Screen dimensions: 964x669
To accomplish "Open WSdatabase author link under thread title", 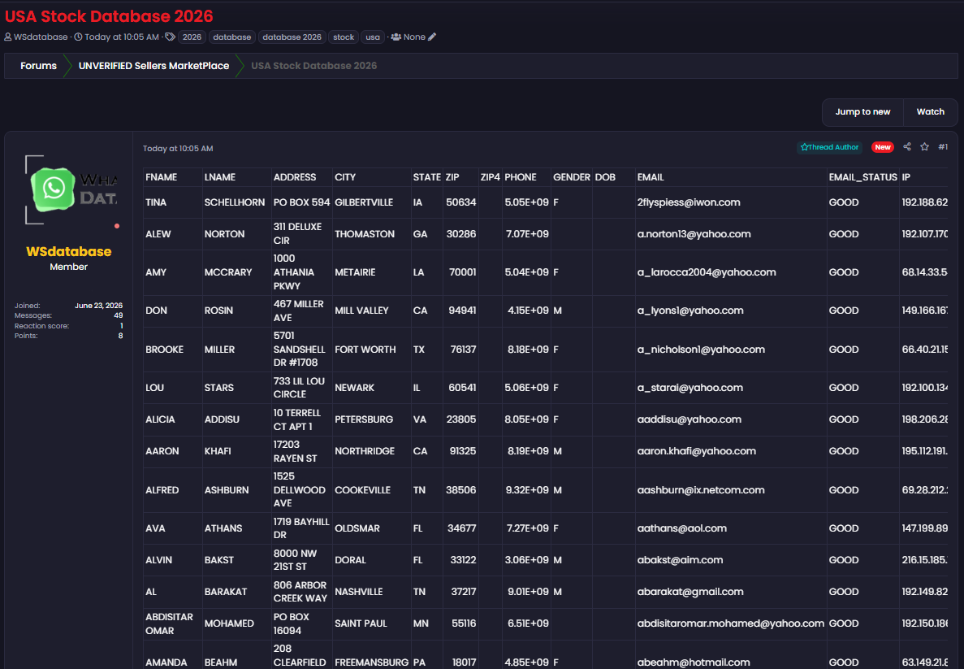I will click(x=41, y=37).
